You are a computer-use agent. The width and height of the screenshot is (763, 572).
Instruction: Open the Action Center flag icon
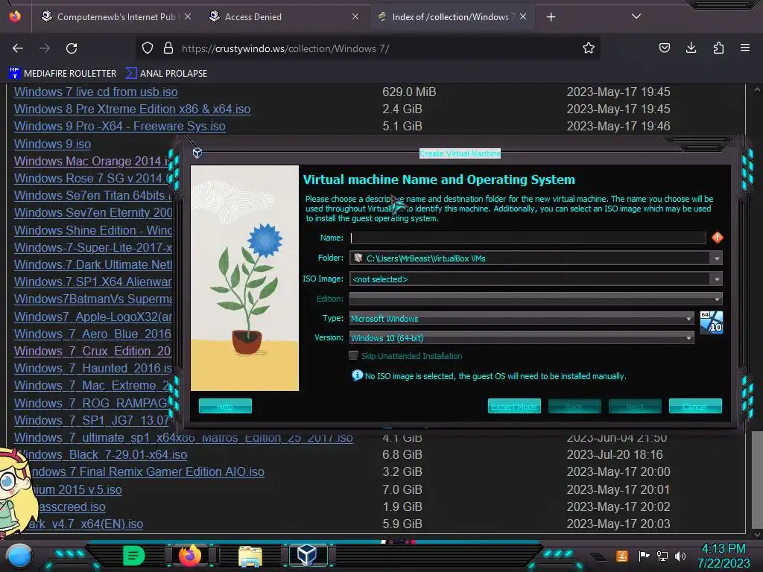click(x=644, y=556)
